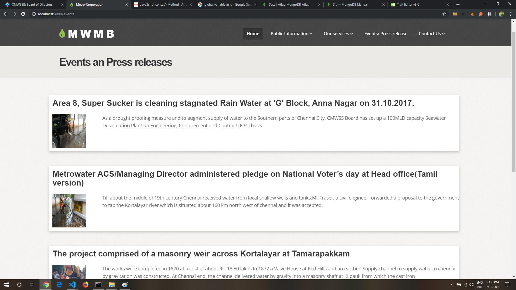Launch Firefox from taskbar

pyautogui.click(x=85, y=285)
